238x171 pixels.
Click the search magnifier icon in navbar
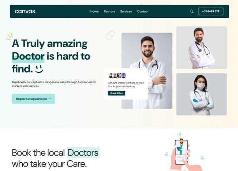tap(192, 11)
